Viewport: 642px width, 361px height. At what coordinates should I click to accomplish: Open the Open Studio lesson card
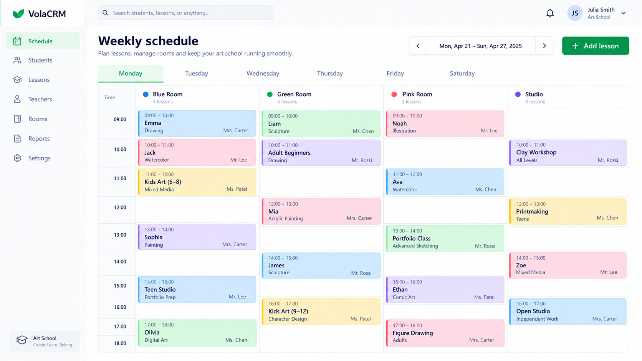[568, 312]
